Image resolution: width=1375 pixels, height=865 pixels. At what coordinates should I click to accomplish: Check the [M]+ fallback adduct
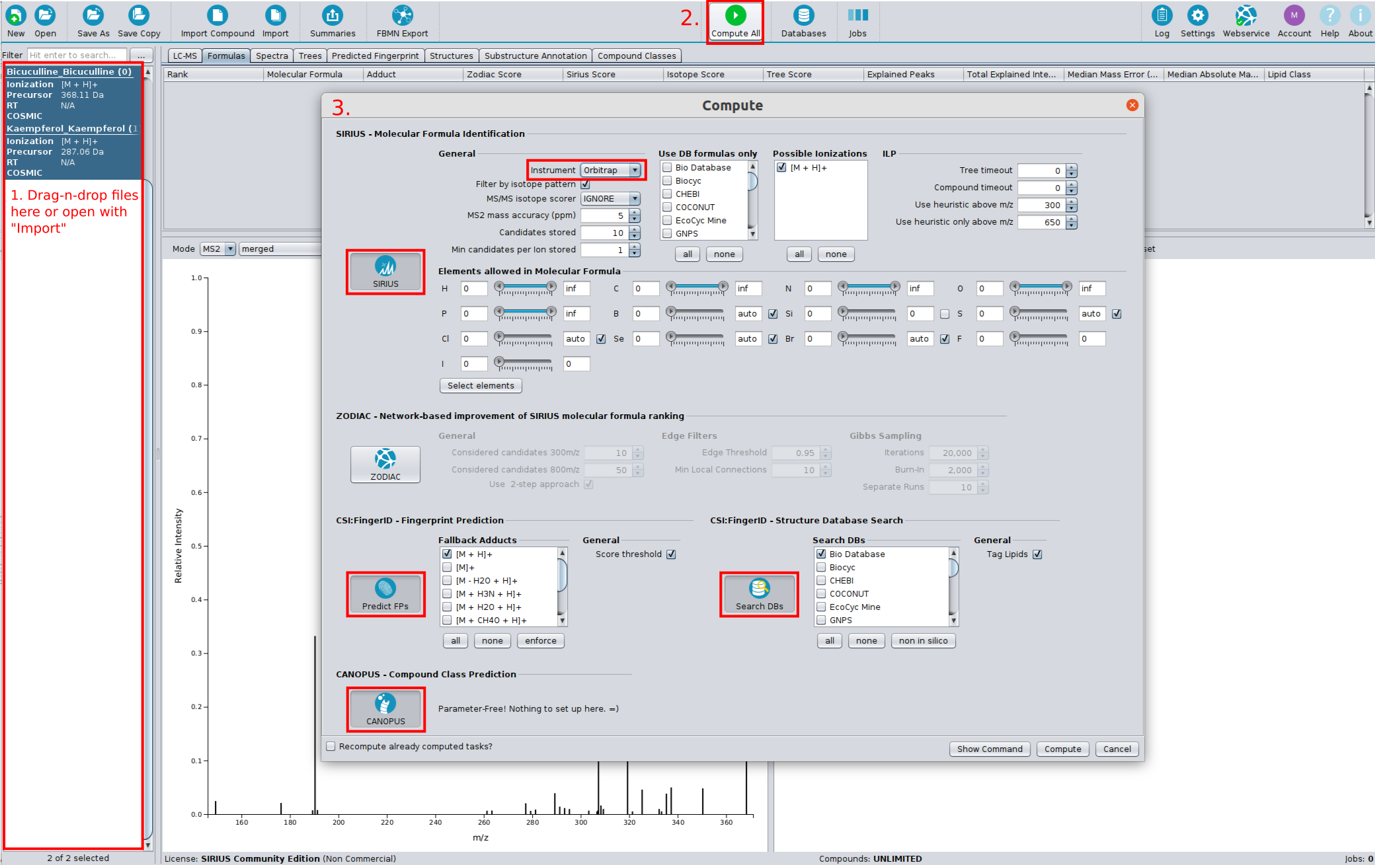(448, 568)
